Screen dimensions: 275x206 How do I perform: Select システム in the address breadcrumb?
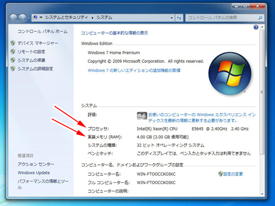click(105, 18)
